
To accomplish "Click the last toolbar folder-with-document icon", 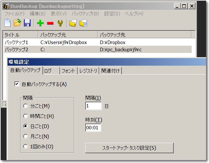I will pyautogui.click(x=83, y=23).
